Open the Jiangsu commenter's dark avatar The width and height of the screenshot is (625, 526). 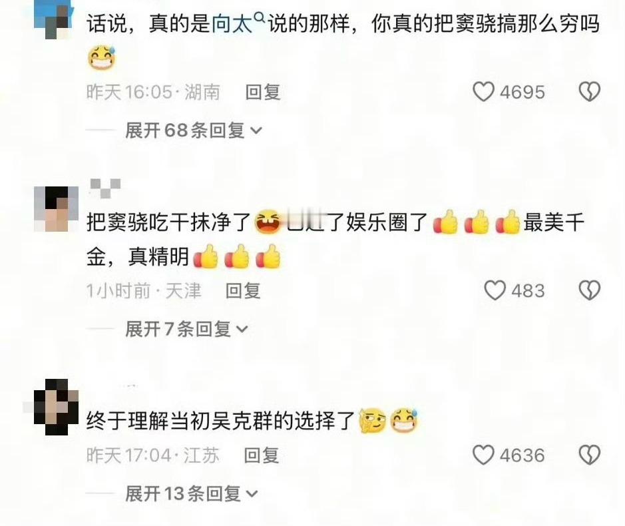click(56, 407)
